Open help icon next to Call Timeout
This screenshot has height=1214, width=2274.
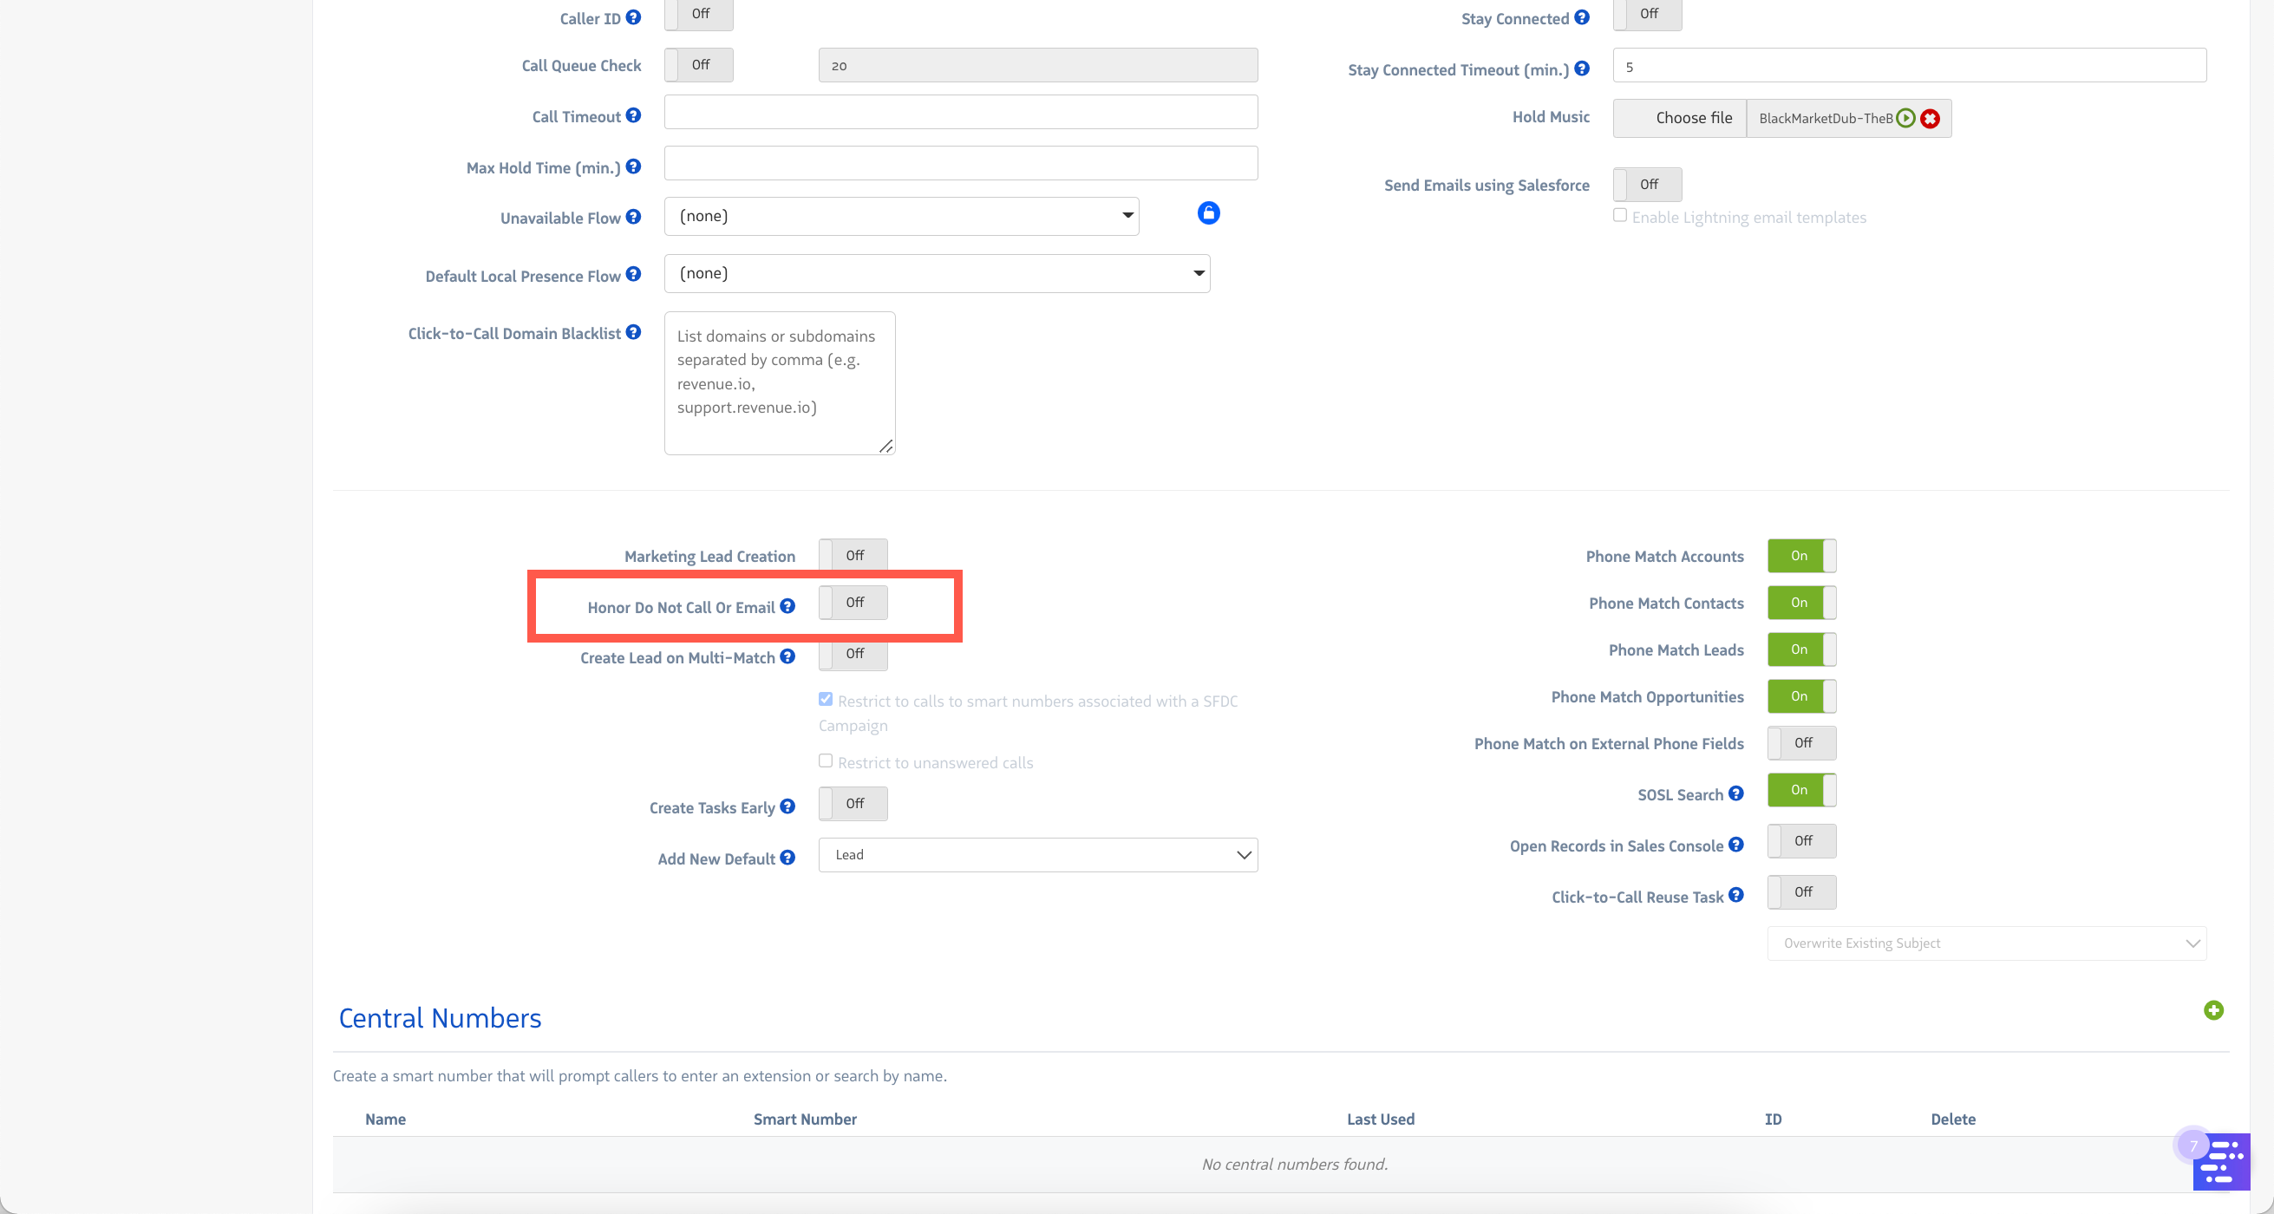pyautogui.click(x=633, y=115)
